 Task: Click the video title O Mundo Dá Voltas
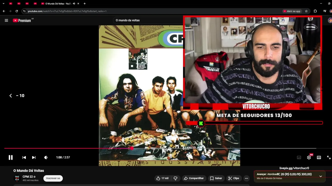pos(29,171)
